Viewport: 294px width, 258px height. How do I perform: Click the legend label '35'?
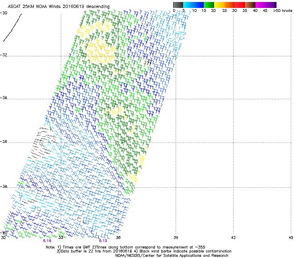tap(245, 11)
